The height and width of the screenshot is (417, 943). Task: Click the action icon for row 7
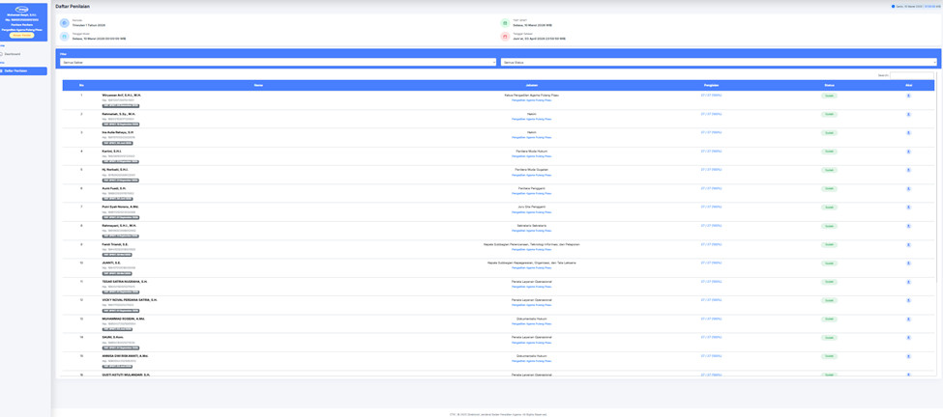(x=908, y=208)
